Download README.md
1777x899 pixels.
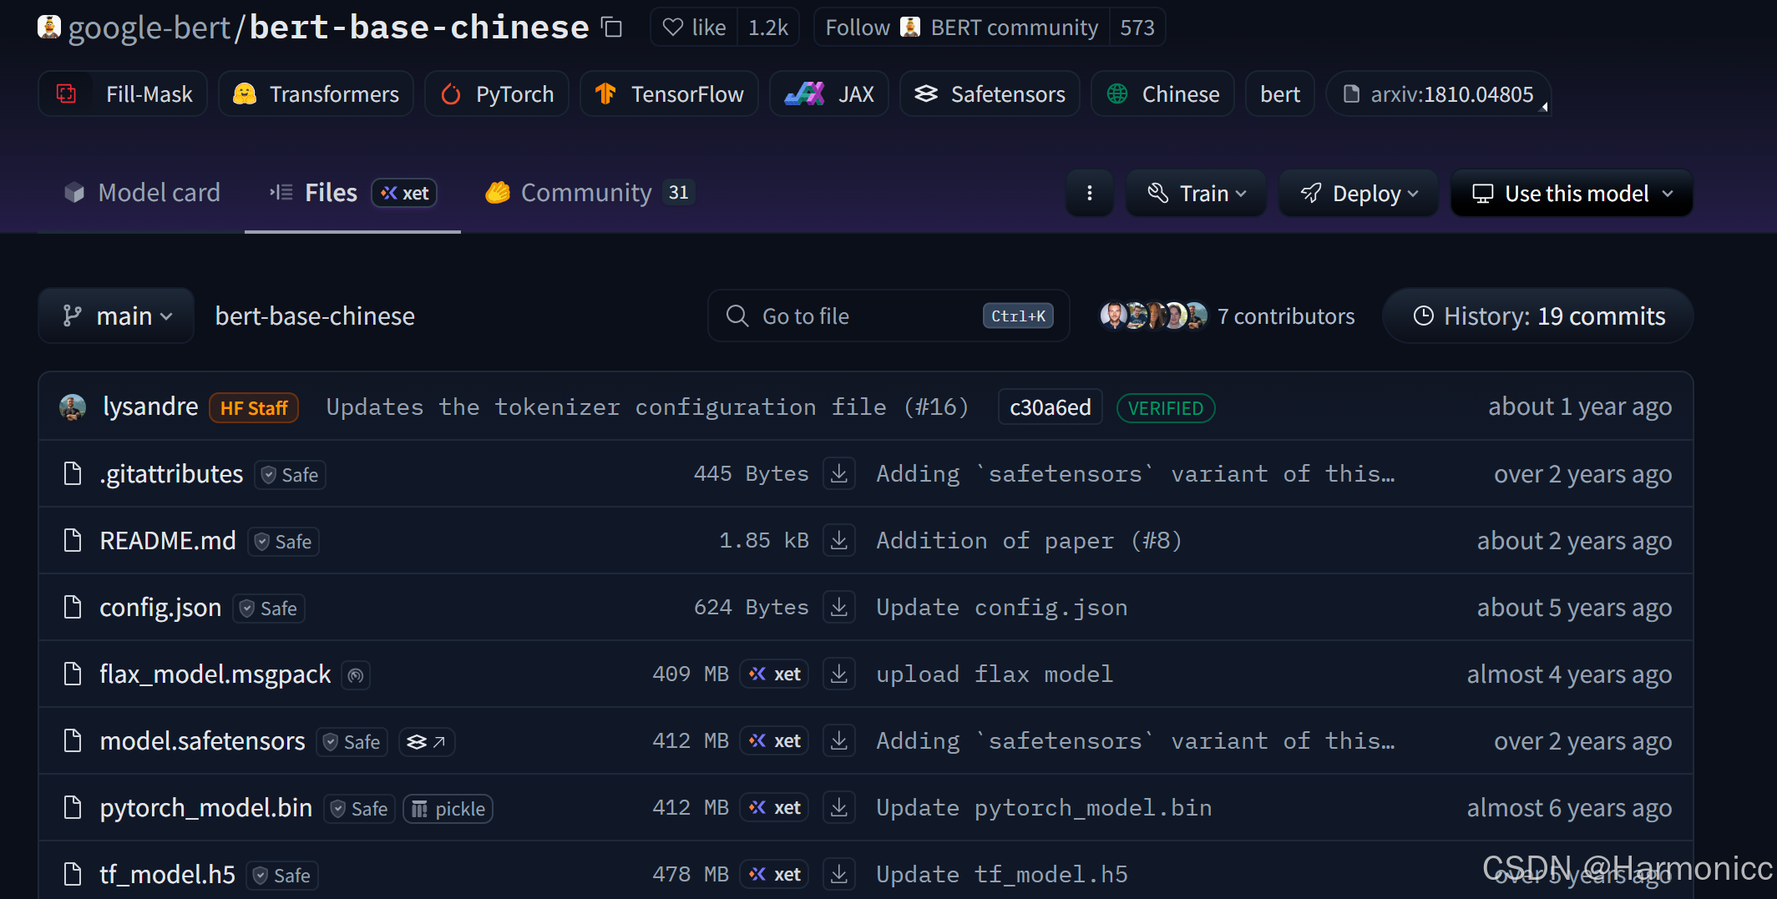(839, 540)
